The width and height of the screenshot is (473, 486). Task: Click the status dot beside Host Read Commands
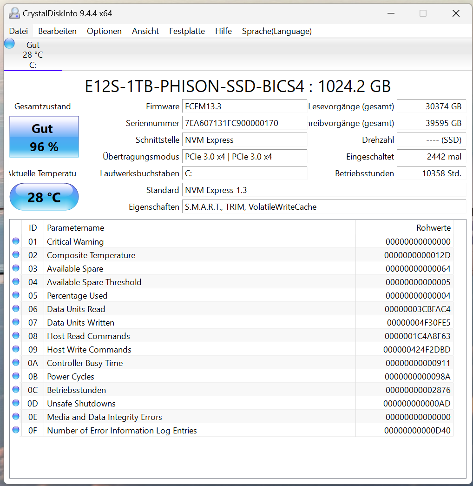coord(16,336)
